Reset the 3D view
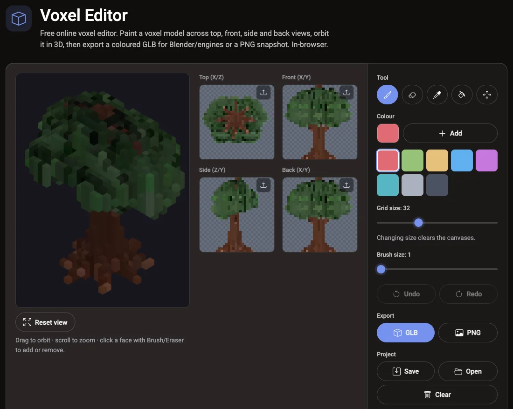Image resolution: width=513 pixels, height=409 pixels. tap(45, 322)
